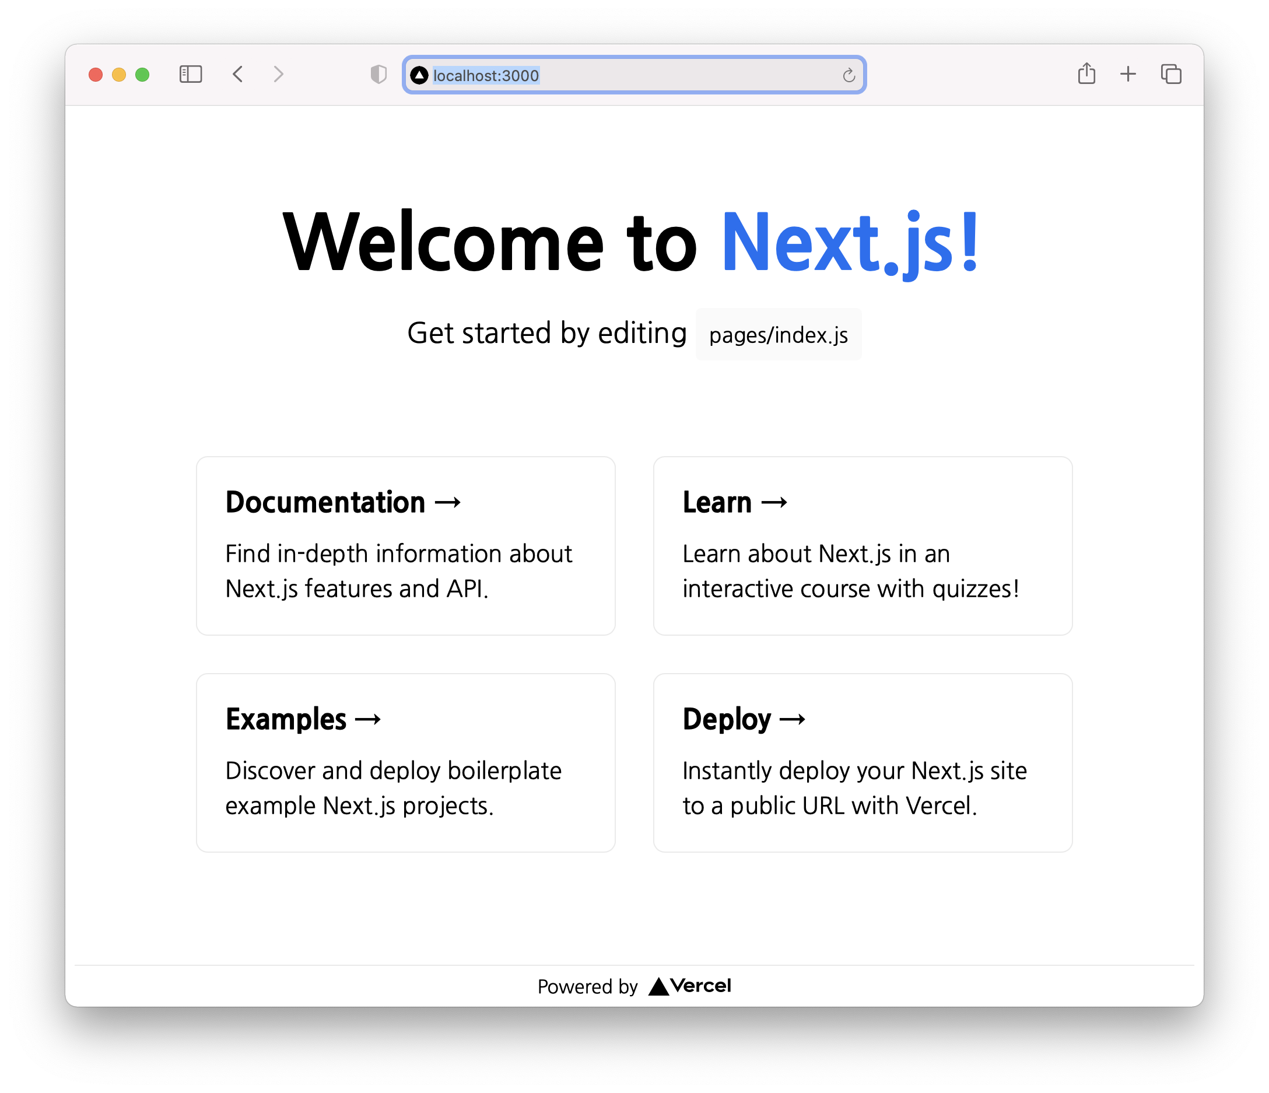
Task: Click the green fullscreen window button
Action: point(142,75)
